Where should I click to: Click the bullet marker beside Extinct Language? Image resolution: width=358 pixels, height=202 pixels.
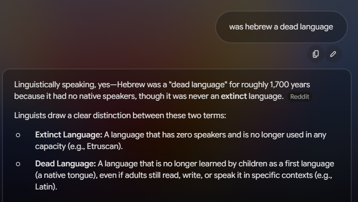18,135
